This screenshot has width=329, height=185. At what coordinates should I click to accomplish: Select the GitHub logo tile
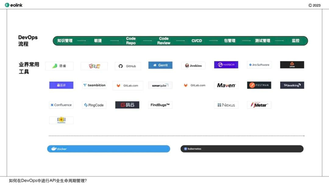pyautogui.click(x=128, y=66)
